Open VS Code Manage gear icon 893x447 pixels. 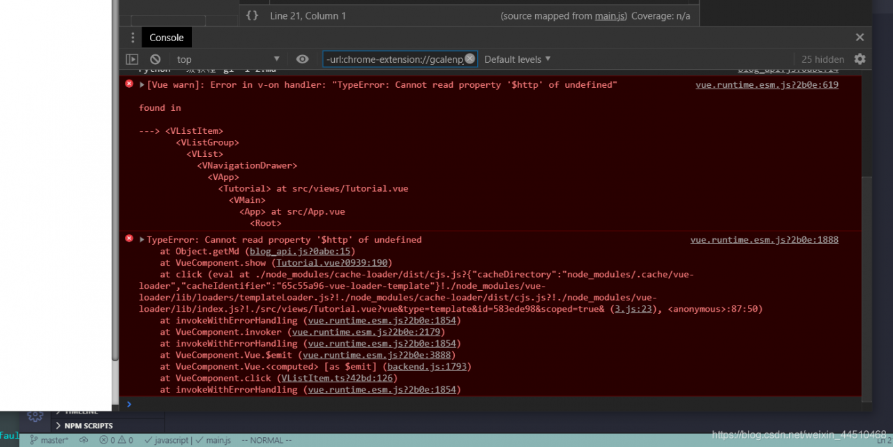coord(35,416)
